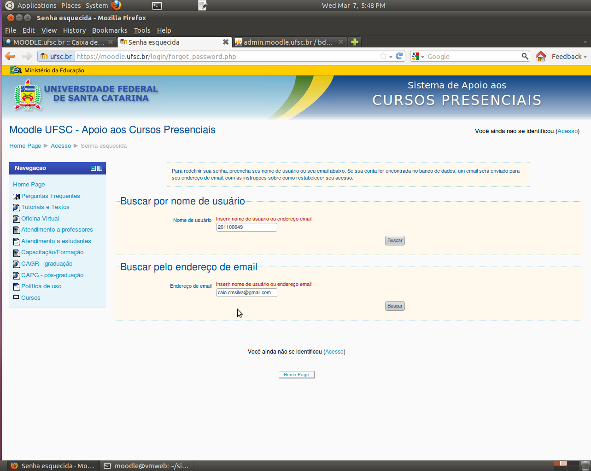Click the Home Page button at page bottom
The width and height of the screenshot is (591, 471).
pos(296,375)
